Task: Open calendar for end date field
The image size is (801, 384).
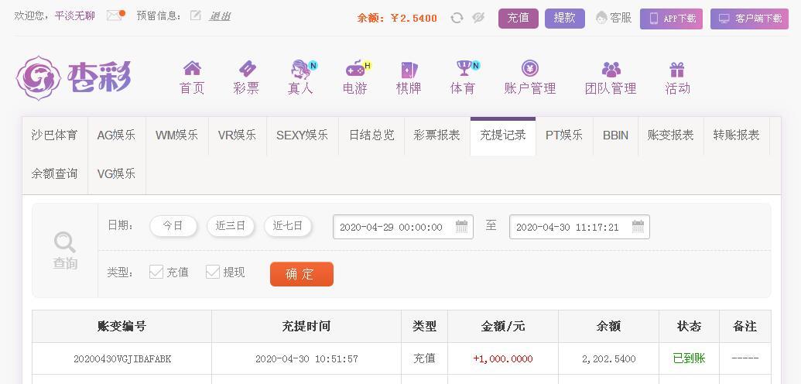Action: coord(638,227)
